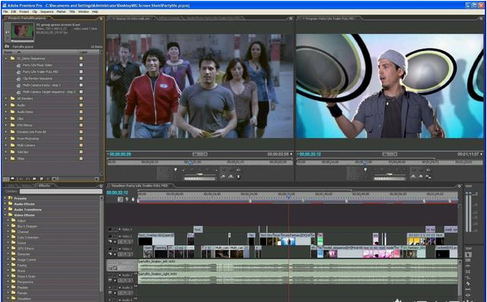Click the timeline playhead marker on ruler
The width and height of the screenshot is (487, 302).
point(288,197)
